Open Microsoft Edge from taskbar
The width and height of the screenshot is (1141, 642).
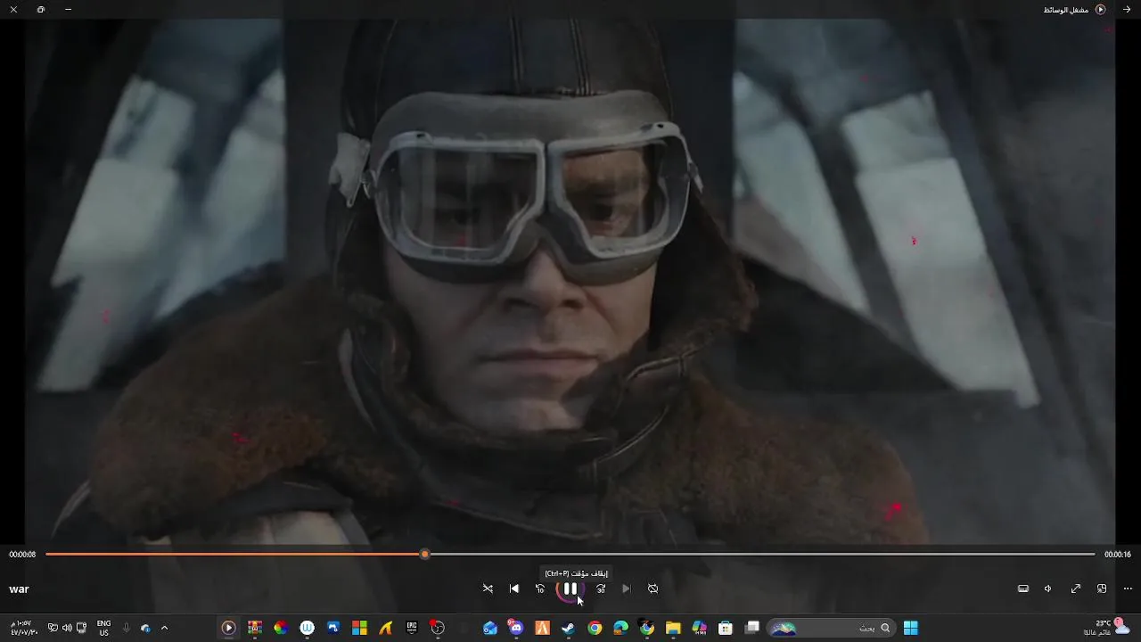[621, 628]
